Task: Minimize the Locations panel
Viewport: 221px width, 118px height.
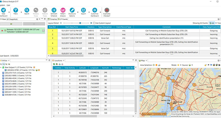Action: [x=133, y=60]
